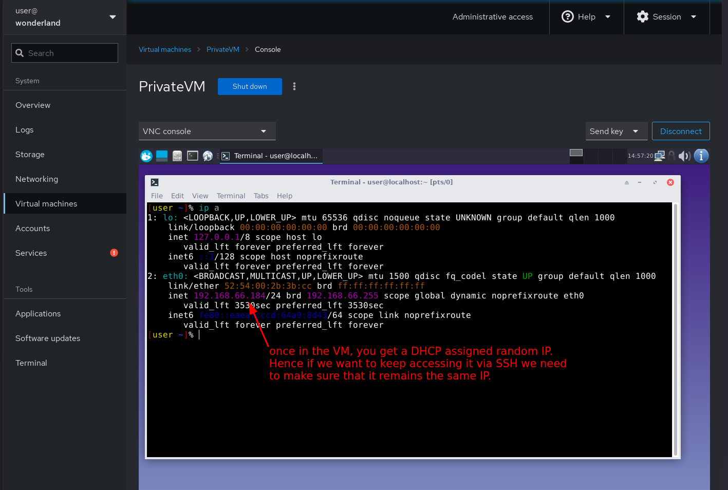Screen dimensions: 728x490
Task: Click the Disconnect button
Action: 680,131
